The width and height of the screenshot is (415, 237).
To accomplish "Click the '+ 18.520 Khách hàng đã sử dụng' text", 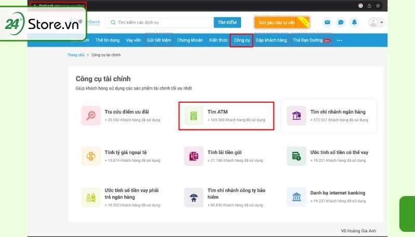I will [x=132, y=205].
